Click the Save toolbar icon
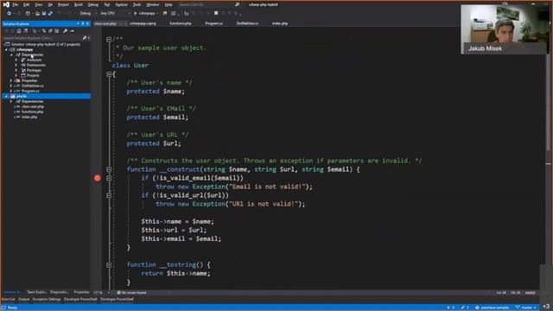Viewport: 553px width, 311px height. [44, 14]
